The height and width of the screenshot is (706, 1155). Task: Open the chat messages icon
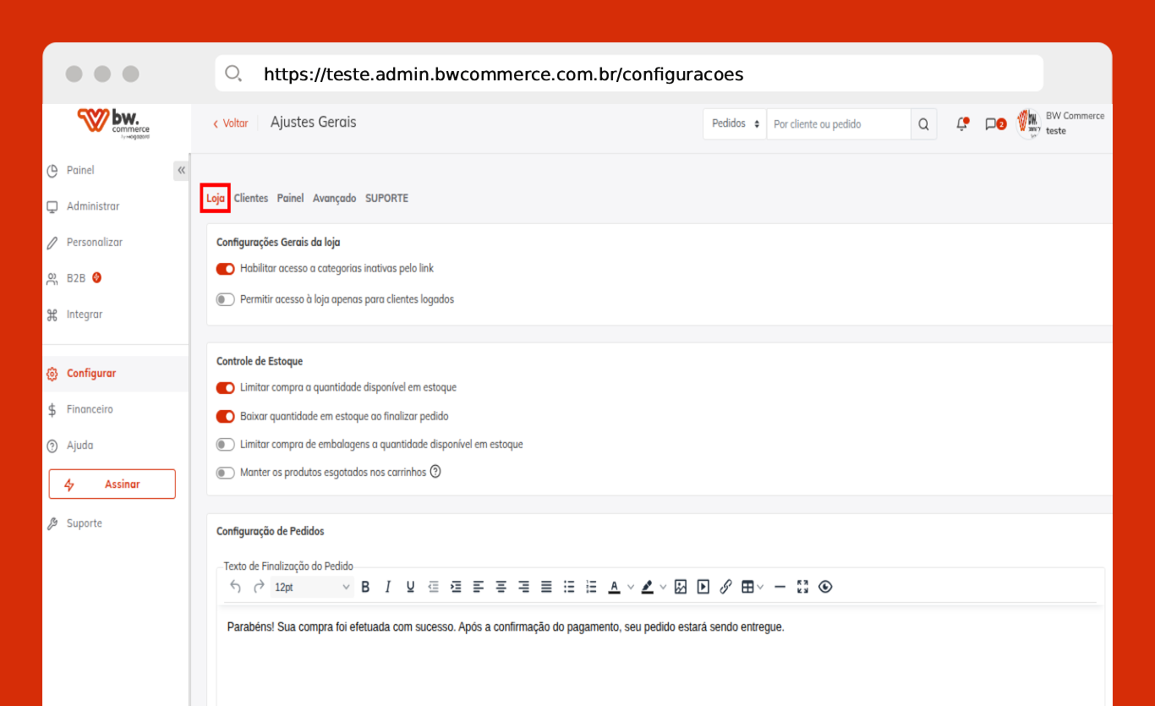click(991, 124)
